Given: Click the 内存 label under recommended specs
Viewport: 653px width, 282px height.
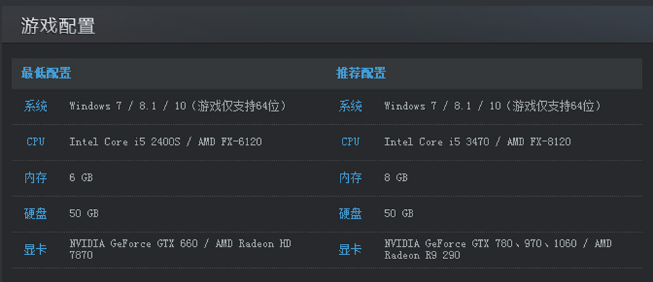Looking at the screenshot, I should click(350, 178).
